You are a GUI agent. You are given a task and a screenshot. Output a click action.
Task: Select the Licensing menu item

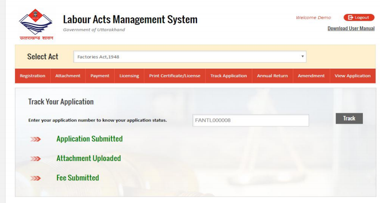(x=129, y=76)
